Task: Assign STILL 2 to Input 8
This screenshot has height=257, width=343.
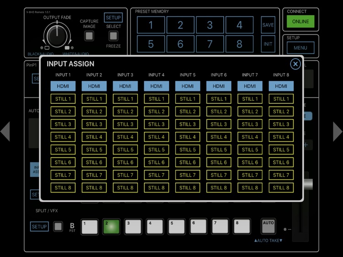Action: 281,112
